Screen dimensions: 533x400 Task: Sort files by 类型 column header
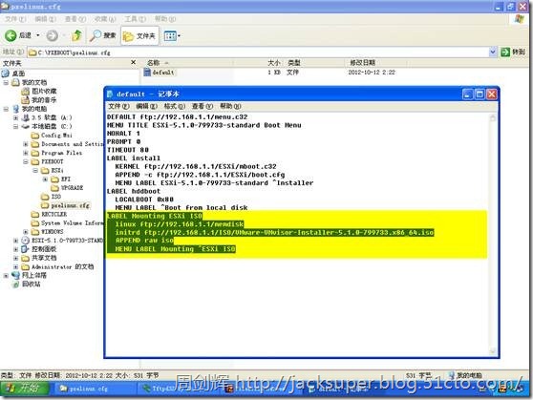tap(314, 63)
